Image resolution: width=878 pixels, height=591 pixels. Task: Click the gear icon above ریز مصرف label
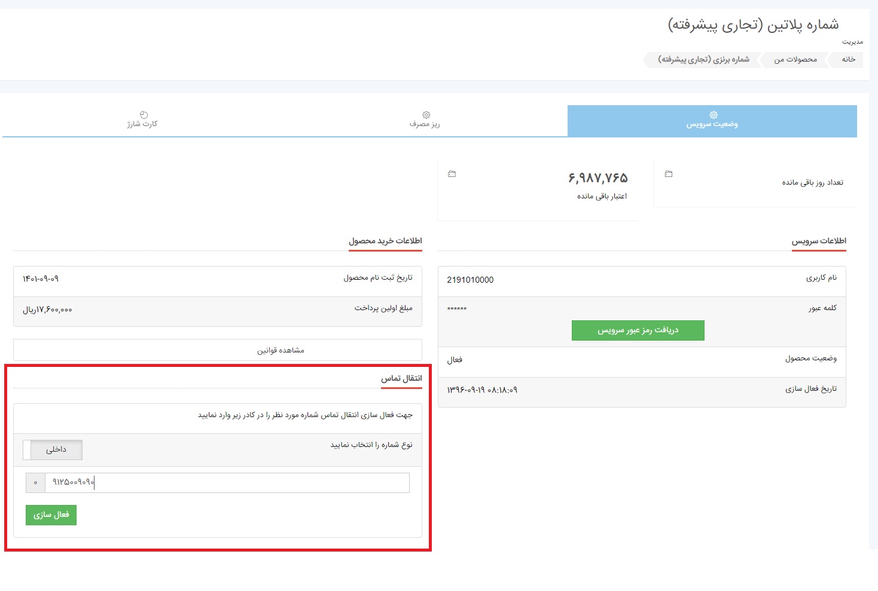pos(426,114)
